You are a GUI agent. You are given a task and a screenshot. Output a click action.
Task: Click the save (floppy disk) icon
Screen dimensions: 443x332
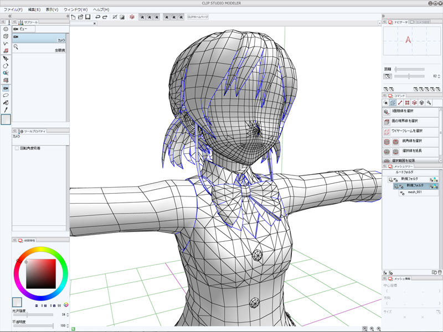coord(87,17)
